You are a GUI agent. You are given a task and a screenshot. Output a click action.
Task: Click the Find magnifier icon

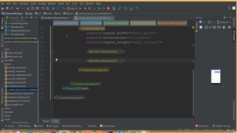[43, 8]
